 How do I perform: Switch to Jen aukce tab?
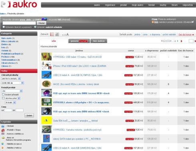point(99,41)
